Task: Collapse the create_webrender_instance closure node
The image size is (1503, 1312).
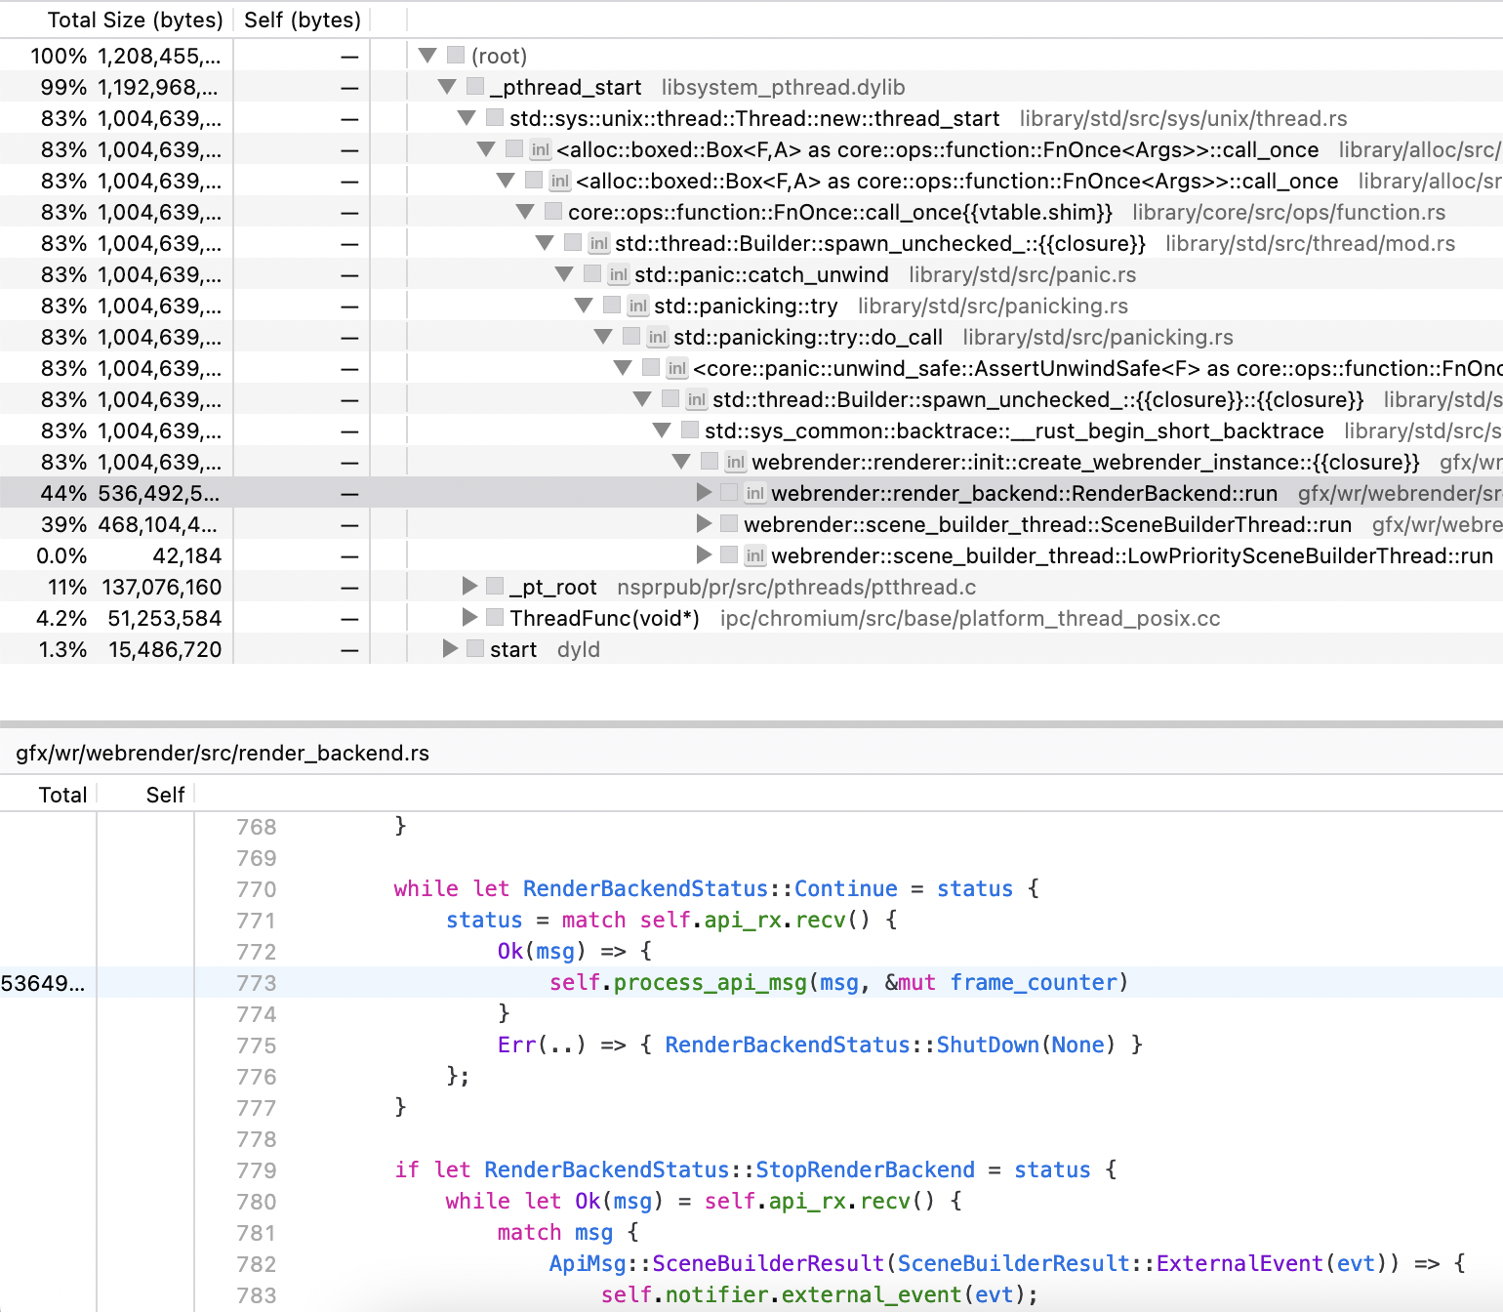Action: tap(681, 462)
